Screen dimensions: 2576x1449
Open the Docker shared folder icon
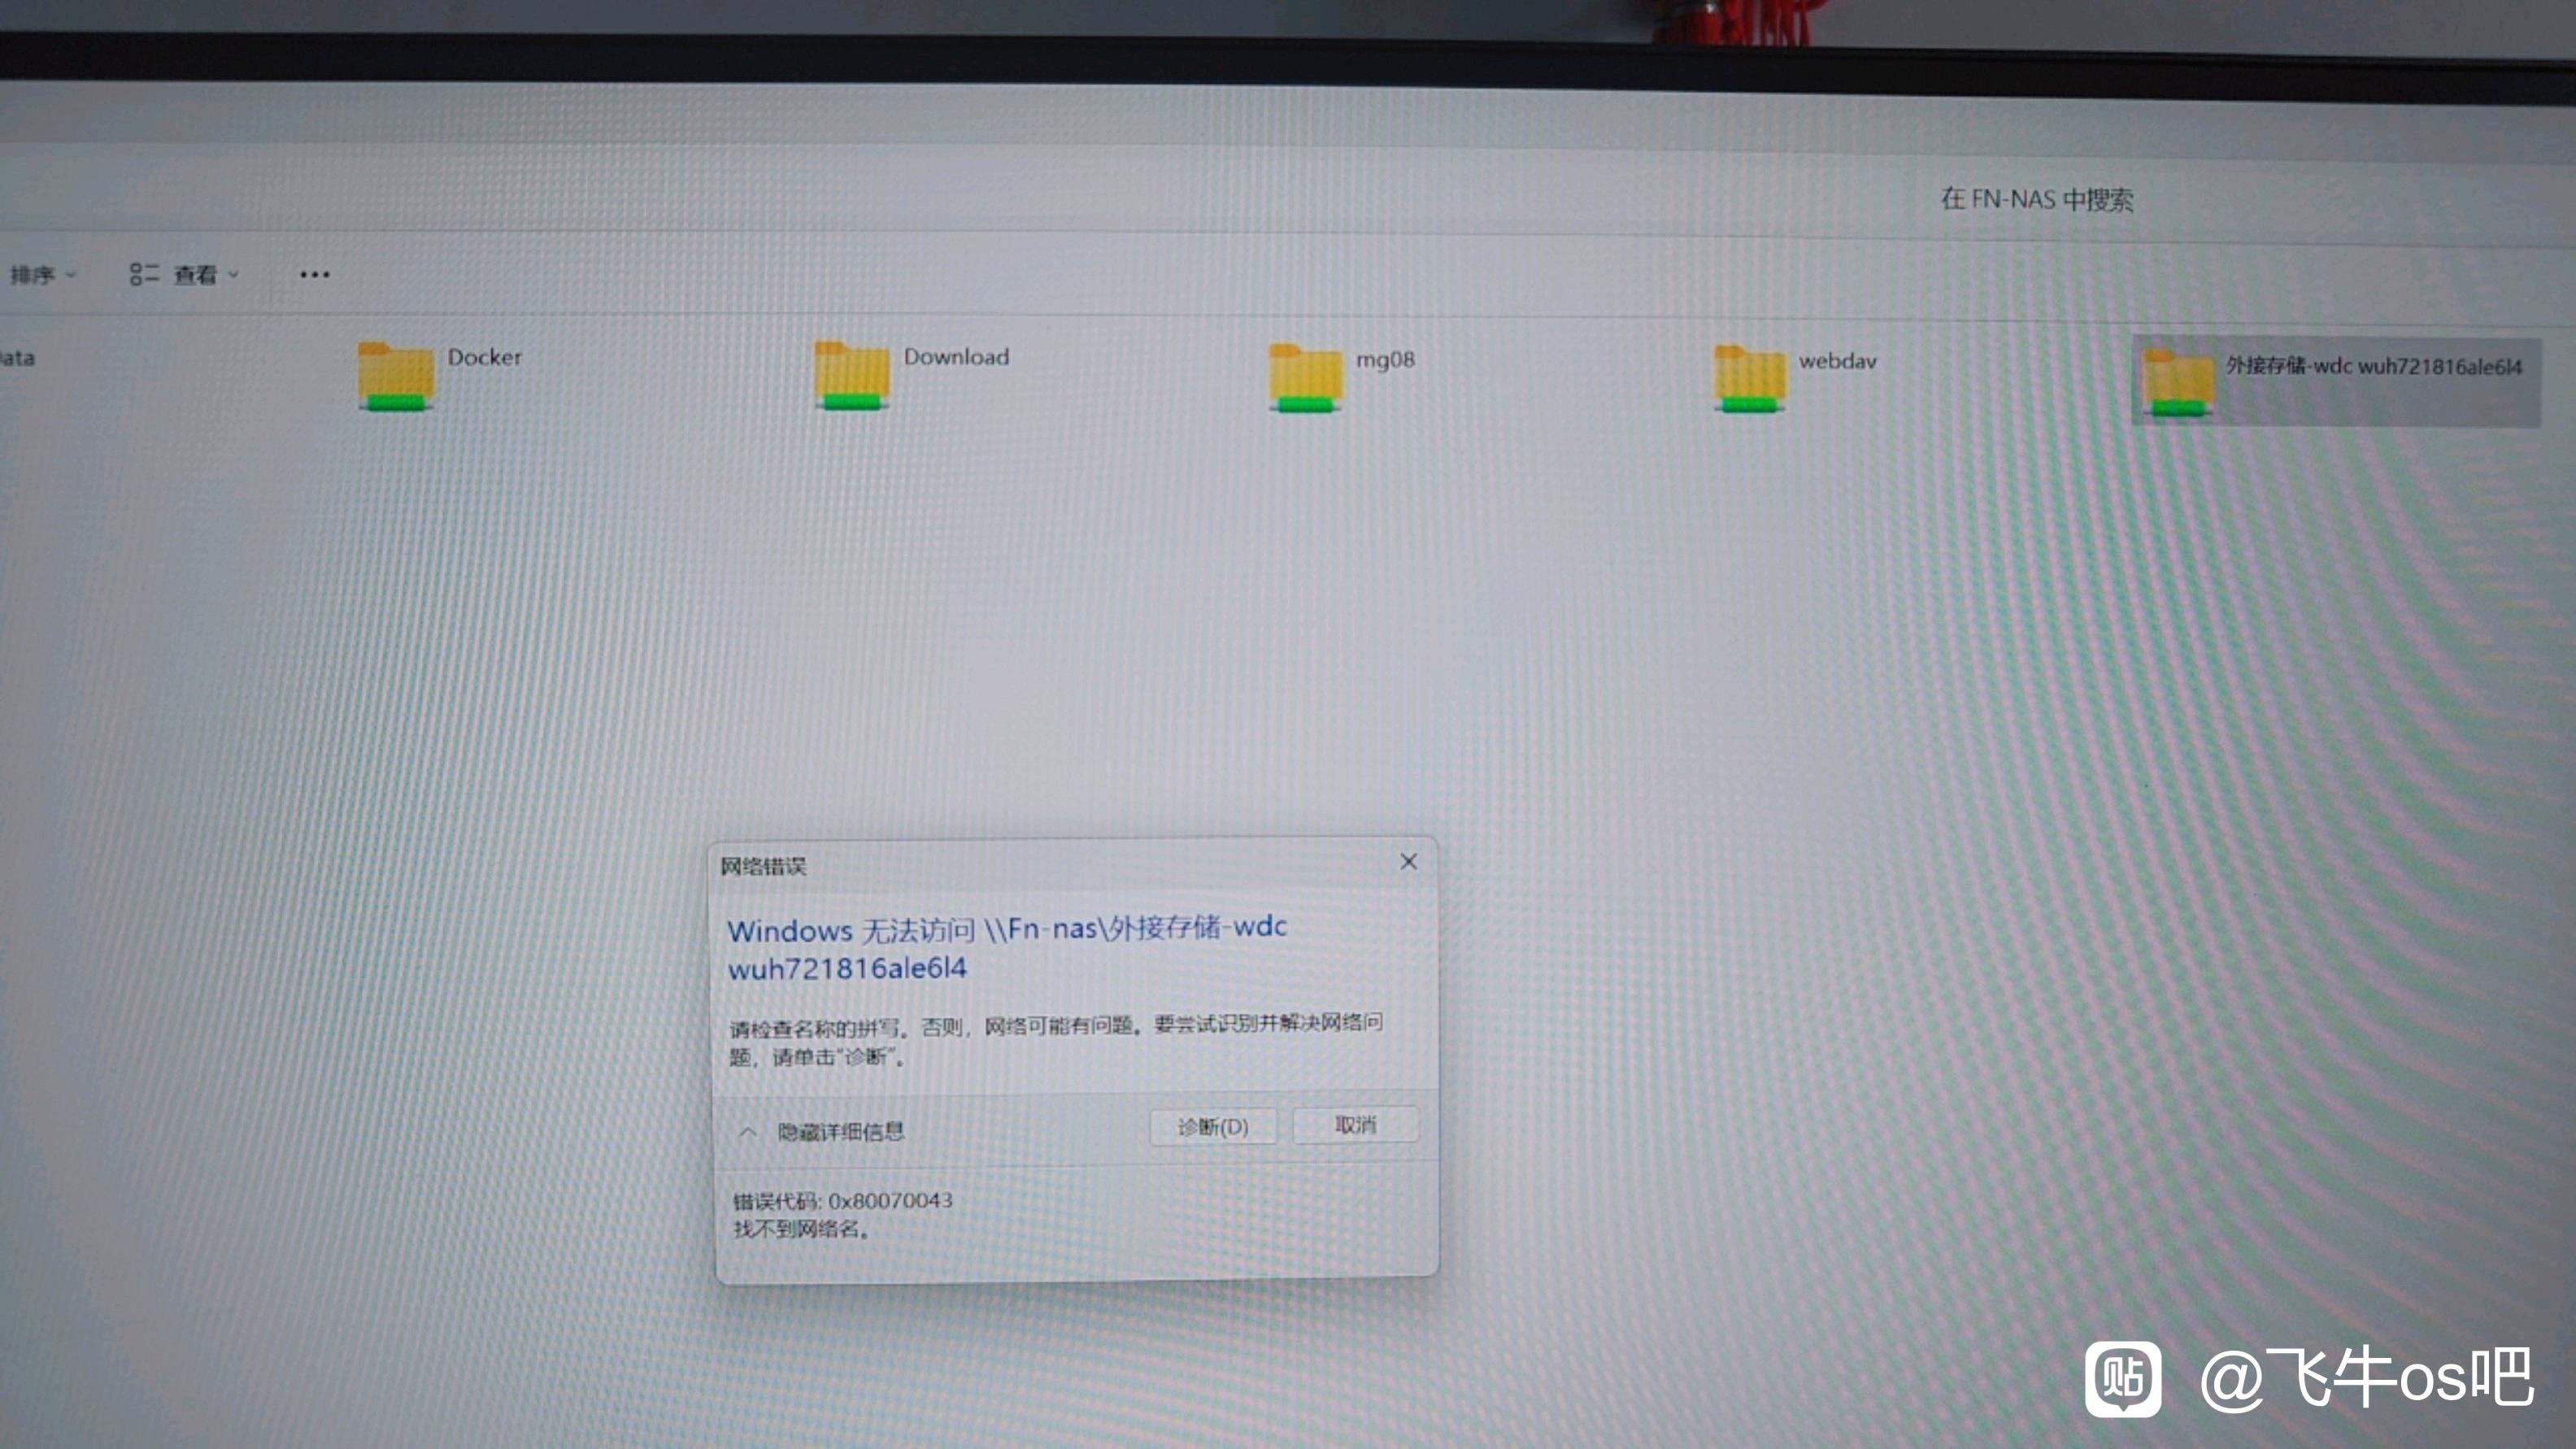tap(396, 377)
